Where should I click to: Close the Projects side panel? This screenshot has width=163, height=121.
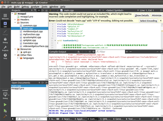46,10
